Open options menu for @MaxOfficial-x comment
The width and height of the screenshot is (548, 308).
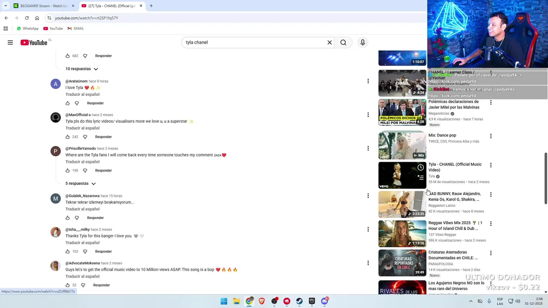tap(368, 115)
